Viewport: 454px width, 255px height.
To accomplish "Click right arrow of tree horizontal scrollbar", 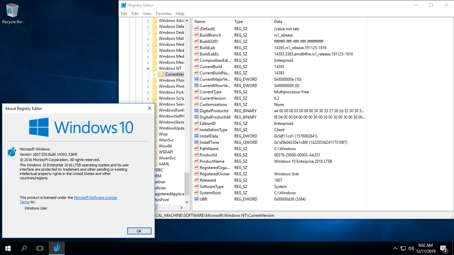I will coord(181,208).
